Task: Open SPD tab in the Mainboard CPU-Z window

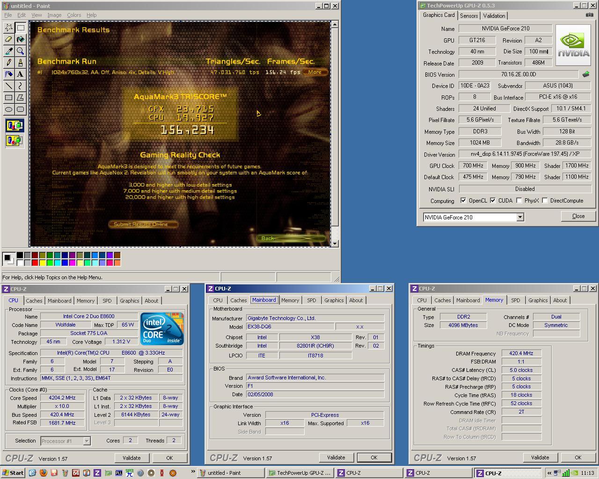Action: click(x=312, y=300)
